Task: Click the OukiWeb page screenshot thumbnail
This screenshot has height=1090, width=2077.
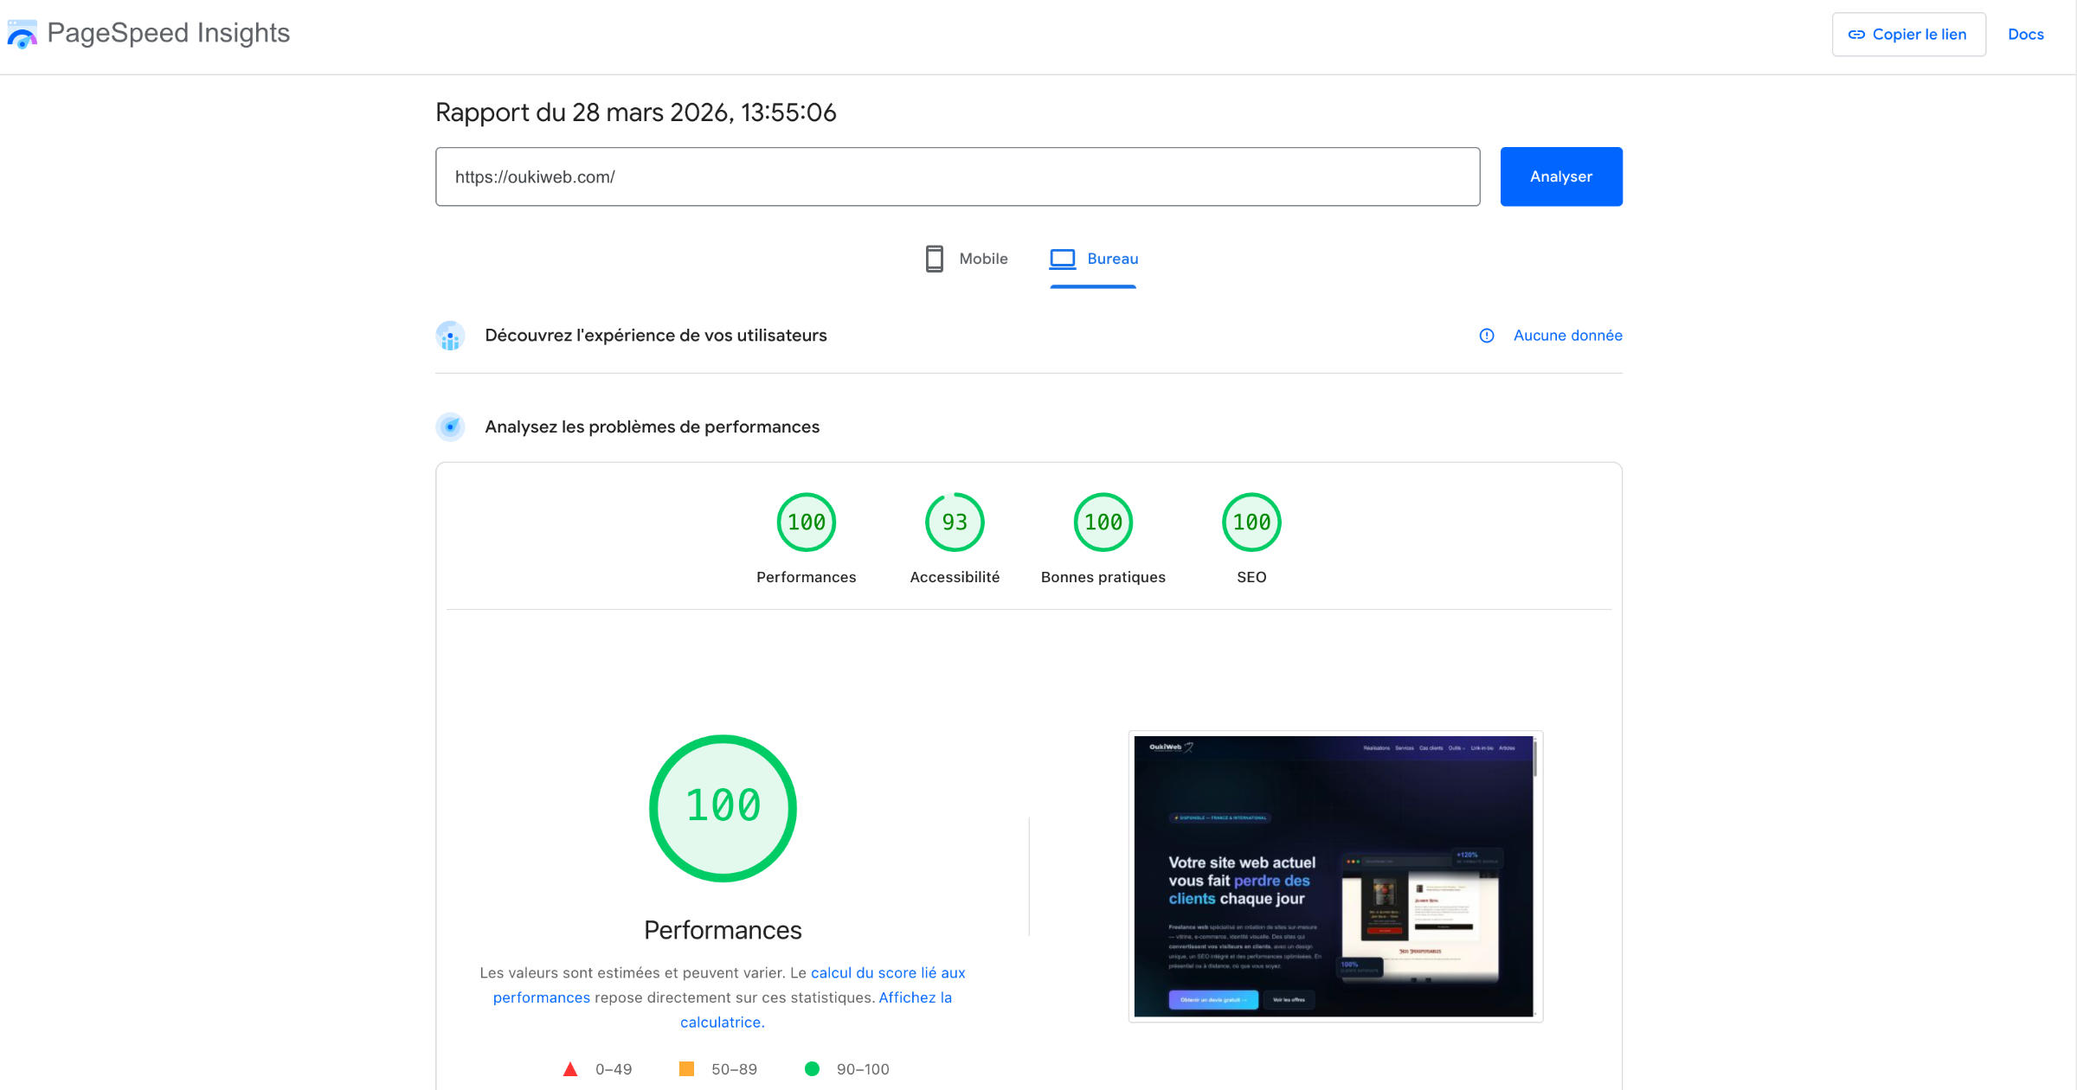Action: pos(1334,875)
